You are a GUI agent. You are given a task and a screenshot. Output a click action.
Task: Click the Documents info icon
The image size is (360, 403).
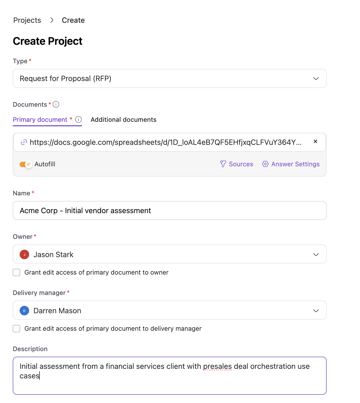(x=56, y=104)
